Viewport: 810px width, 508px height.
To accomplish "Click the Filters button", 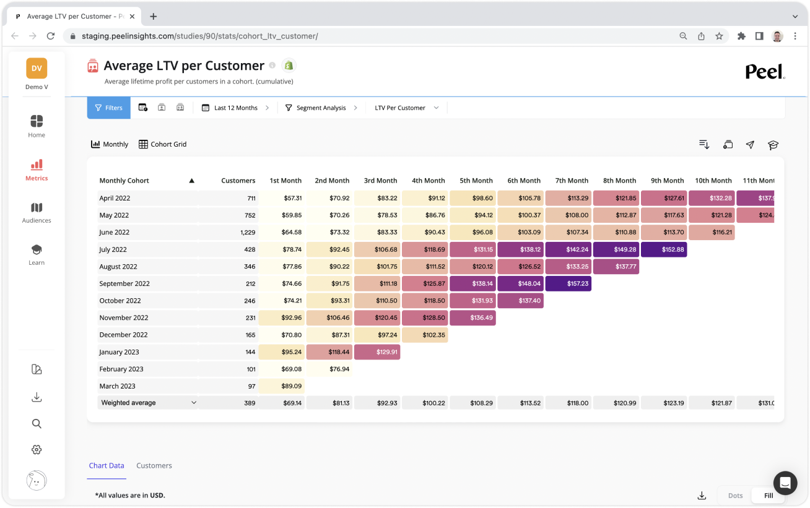I will coord(109,108).
